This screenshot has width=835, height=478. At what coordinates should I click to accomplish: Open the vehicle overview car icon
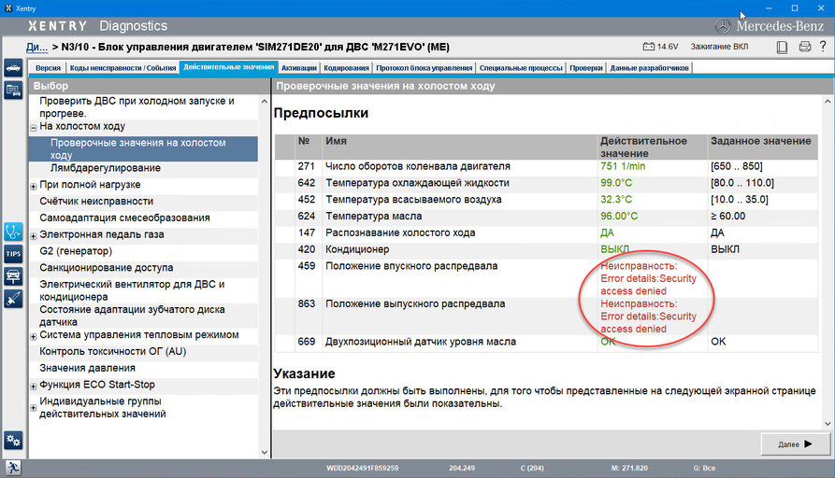(13, 68)
